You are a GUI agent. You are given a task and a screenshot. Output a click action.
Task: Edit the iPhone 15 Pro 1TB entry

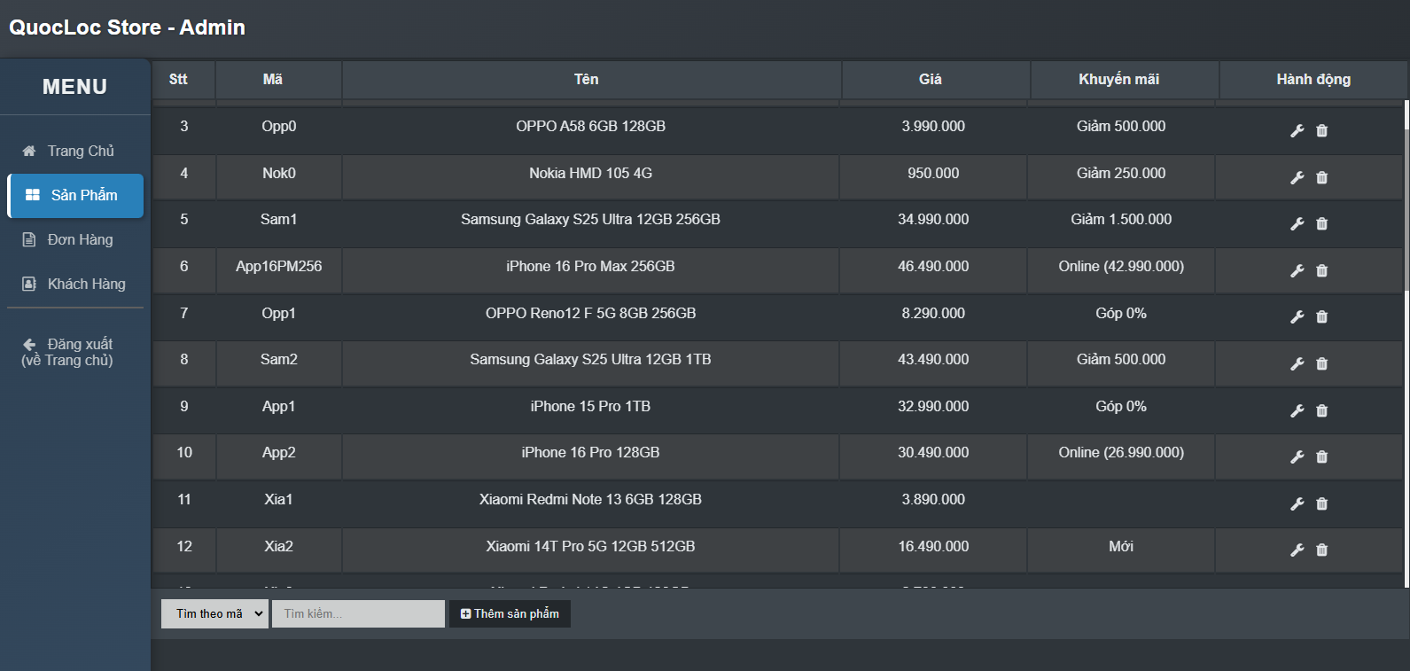pyautogui.click(x=1297, y=411)
